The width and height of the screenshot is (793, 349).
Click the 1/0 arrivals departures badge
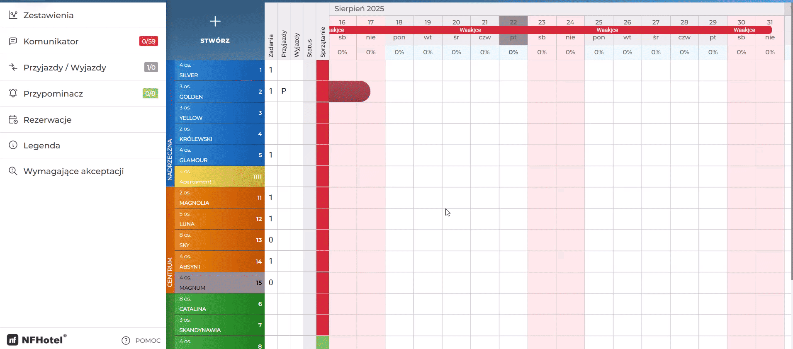click(x=151, y=67)
